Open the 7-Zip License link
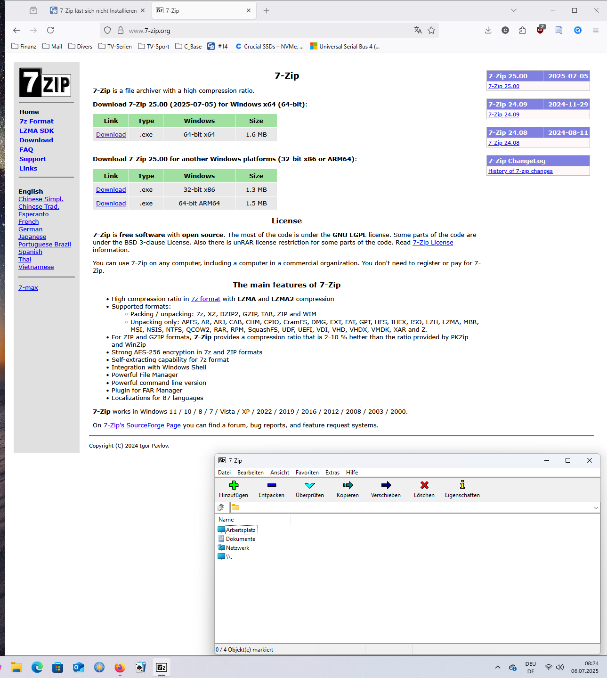This screenshot has height=678, width=607. 433,242
